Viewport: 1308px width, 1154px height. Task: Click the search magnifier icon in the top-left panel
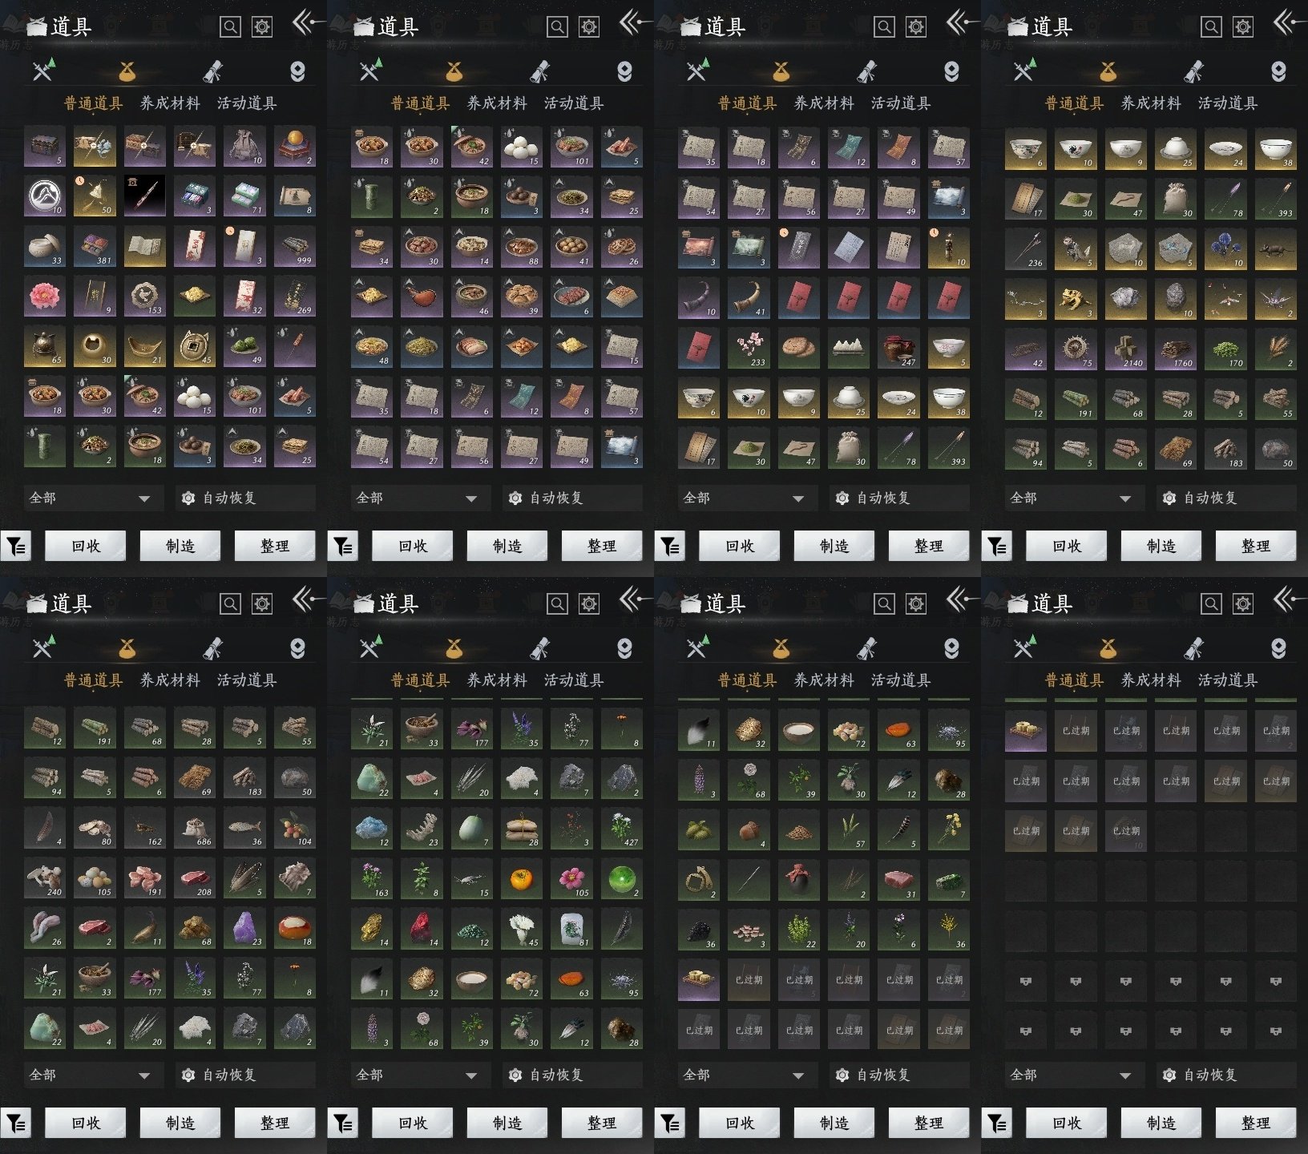[230, 27]
